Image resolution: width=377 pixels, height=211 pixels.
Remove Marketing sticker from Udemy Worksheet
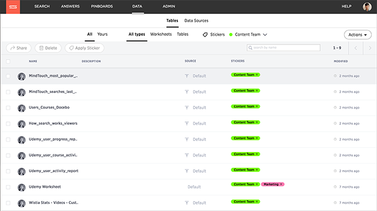tap(281, 184)
